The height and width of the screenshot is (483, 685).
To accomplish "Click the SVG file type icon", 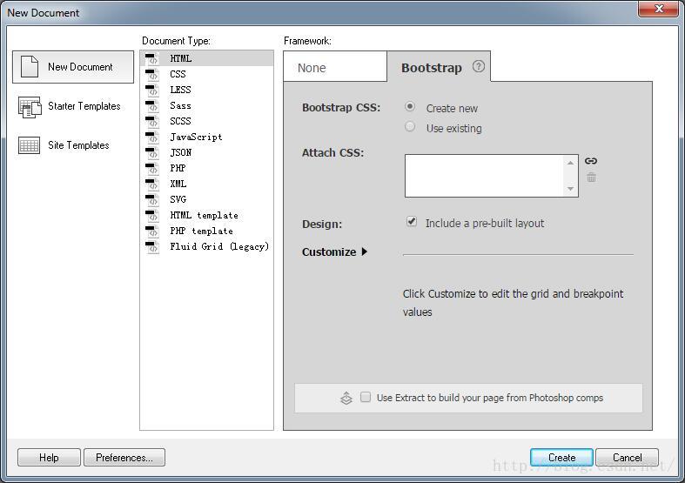I will tap(152, 200).
